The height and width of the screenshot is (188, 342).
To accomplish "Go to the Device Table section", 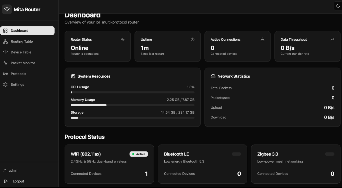I will (21, 52).
